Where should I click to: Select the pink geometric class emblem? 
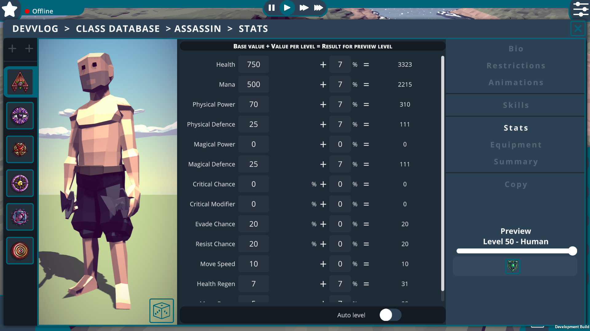click(20, 217)
